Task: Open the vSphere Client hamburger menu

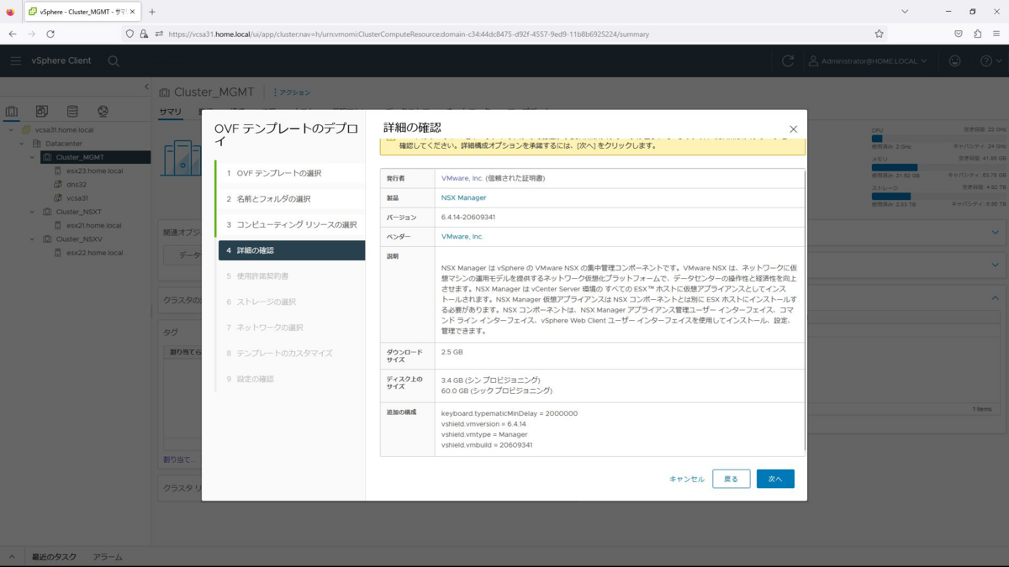Action: point(16,60)
